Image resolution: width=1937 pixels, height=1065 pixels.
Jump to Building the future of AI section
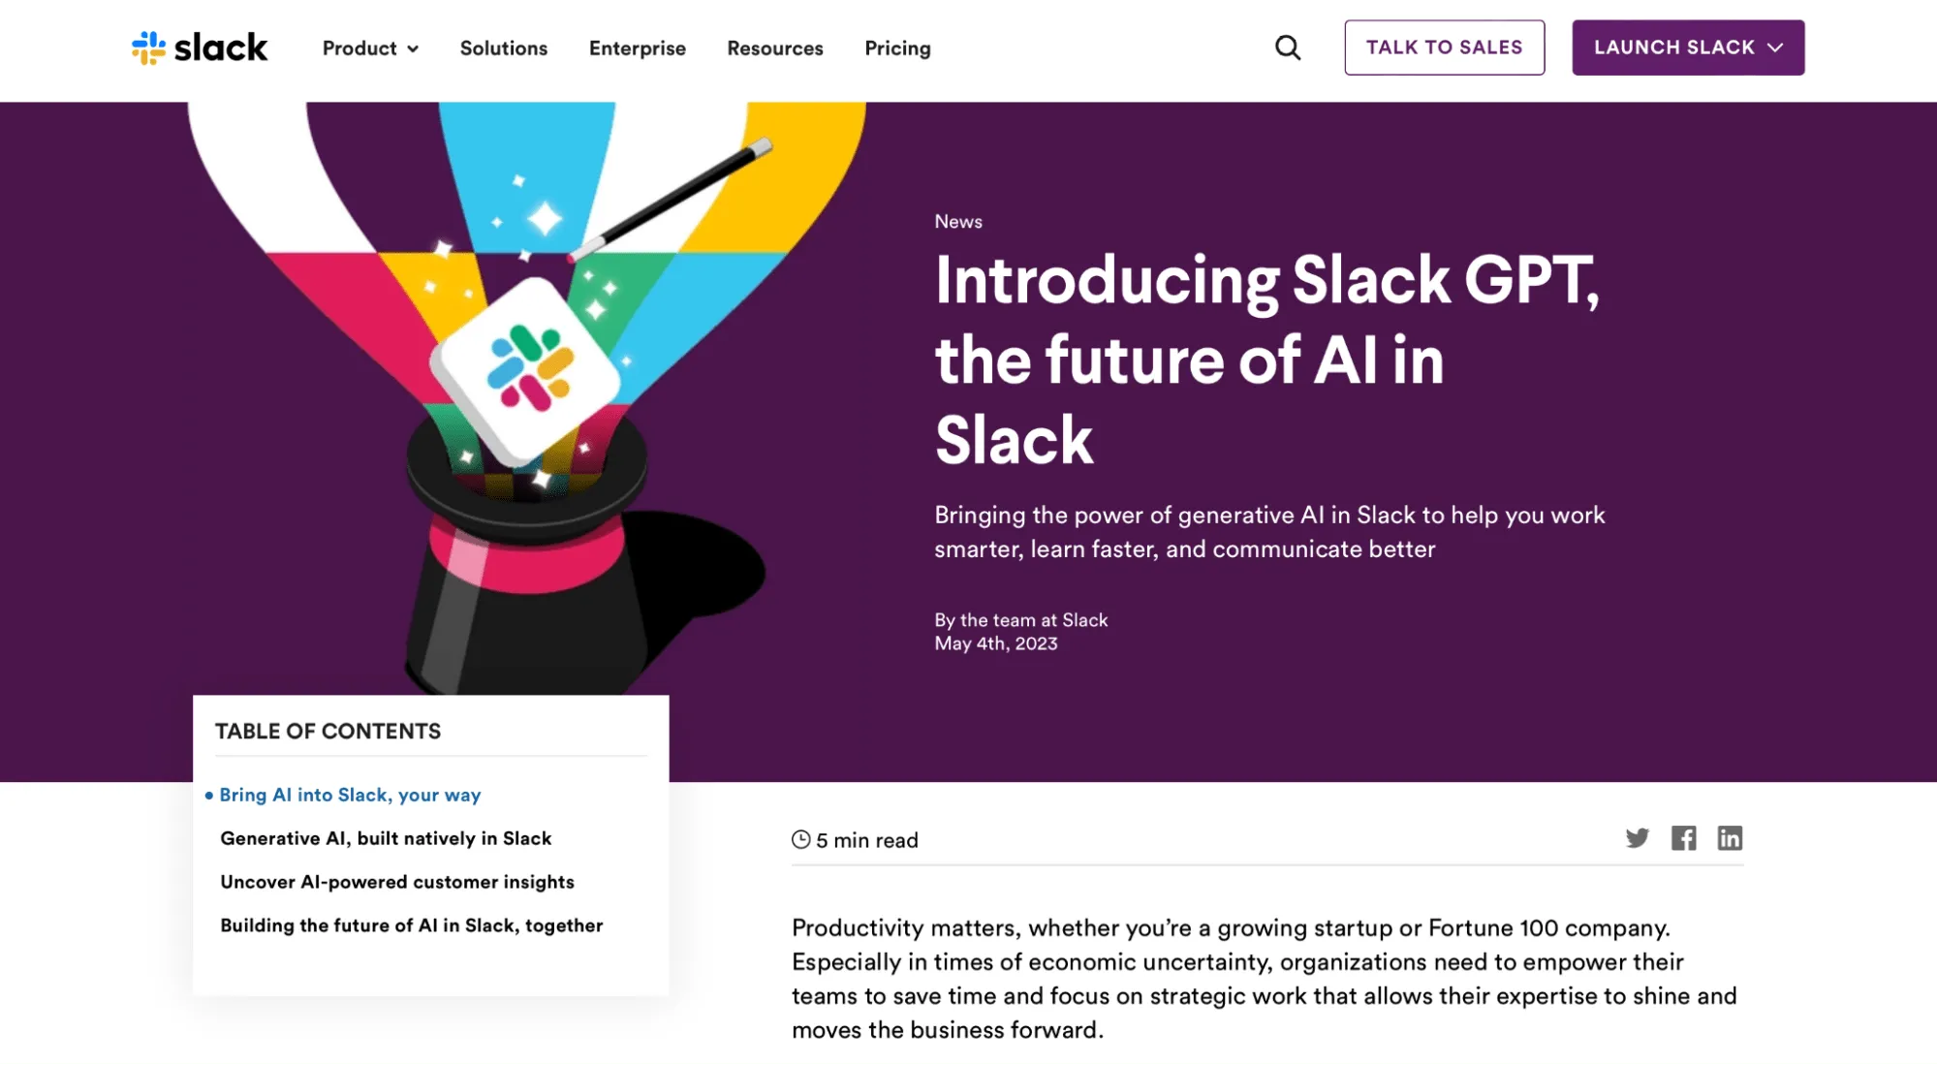(412, 925)
